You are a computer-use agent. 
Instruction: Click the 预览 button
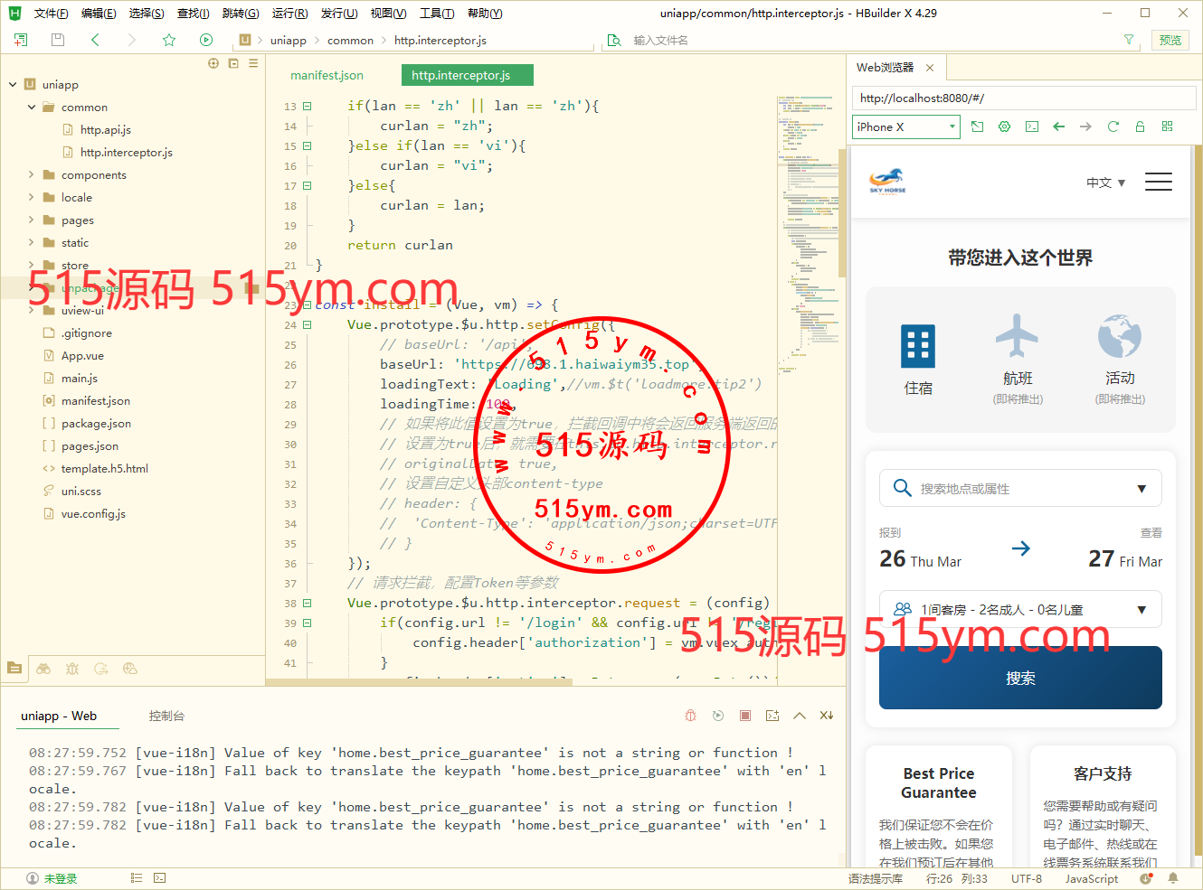coord(1170,40)
